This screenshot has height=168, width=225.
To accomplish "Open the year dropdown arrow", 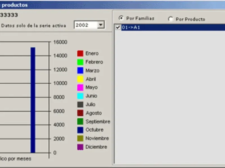I will tap(101, 25).
